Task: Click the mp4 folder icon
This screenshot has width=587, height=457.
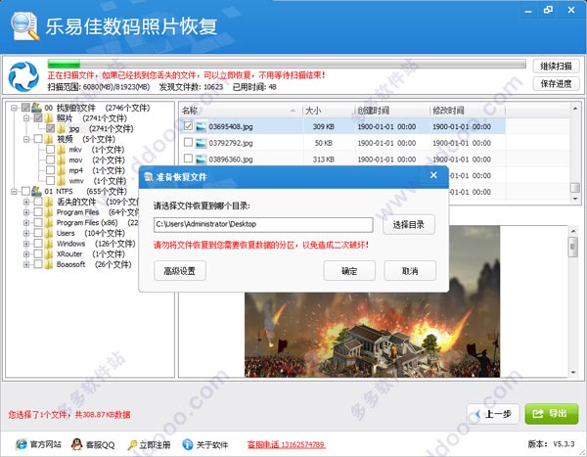Action: click(x=61, y=170)
